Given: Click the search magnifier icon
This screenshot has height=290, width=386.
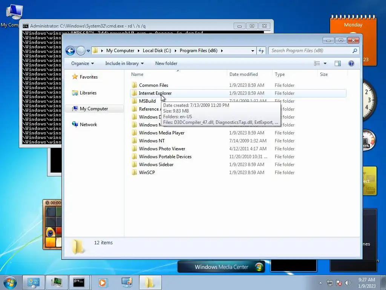Looking at the screenshot, I should pyautogui.click(x=355, y=51).
